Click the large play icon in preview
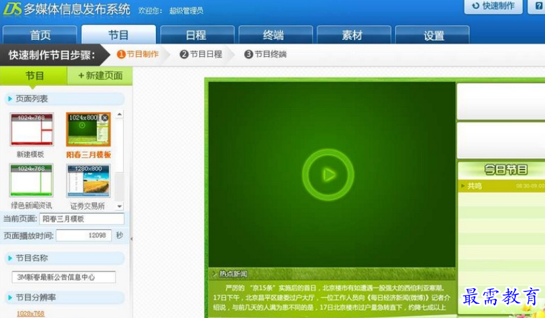The height and width of the screenshot is (318, 545). point(328,174)
